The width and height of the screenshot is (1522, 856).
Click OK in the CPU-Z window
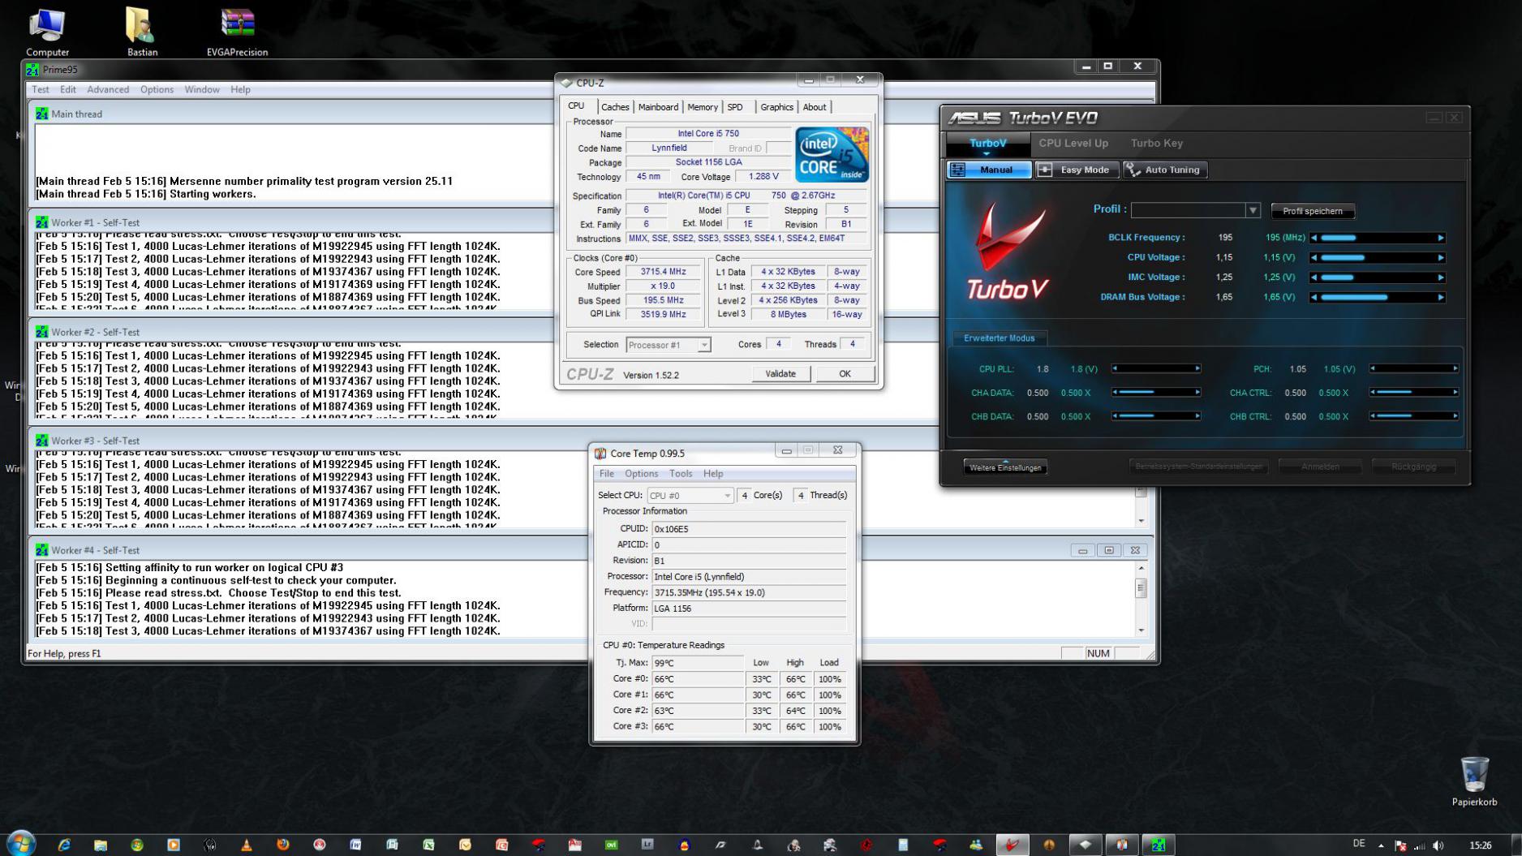[x=845, y=374]
